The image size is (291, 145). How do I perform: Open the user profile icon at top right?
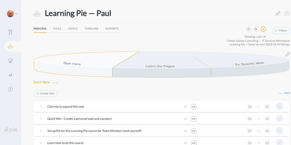pyautogui.click(x=287, y=13)
